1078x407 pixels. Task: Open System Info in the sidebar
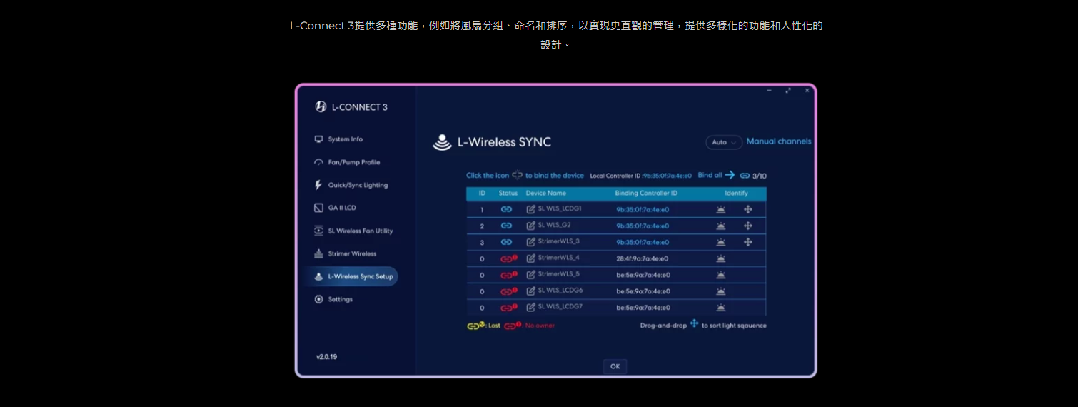[345, 139]
